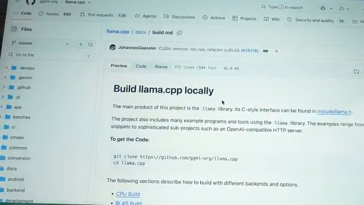Expand the .devops folder
The image size is (364, 205).
[x=6, y=67]
